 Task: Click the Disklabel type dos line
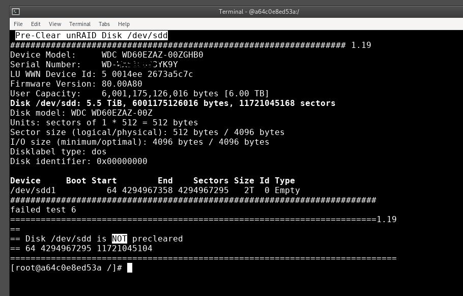[x=58, y=152]
